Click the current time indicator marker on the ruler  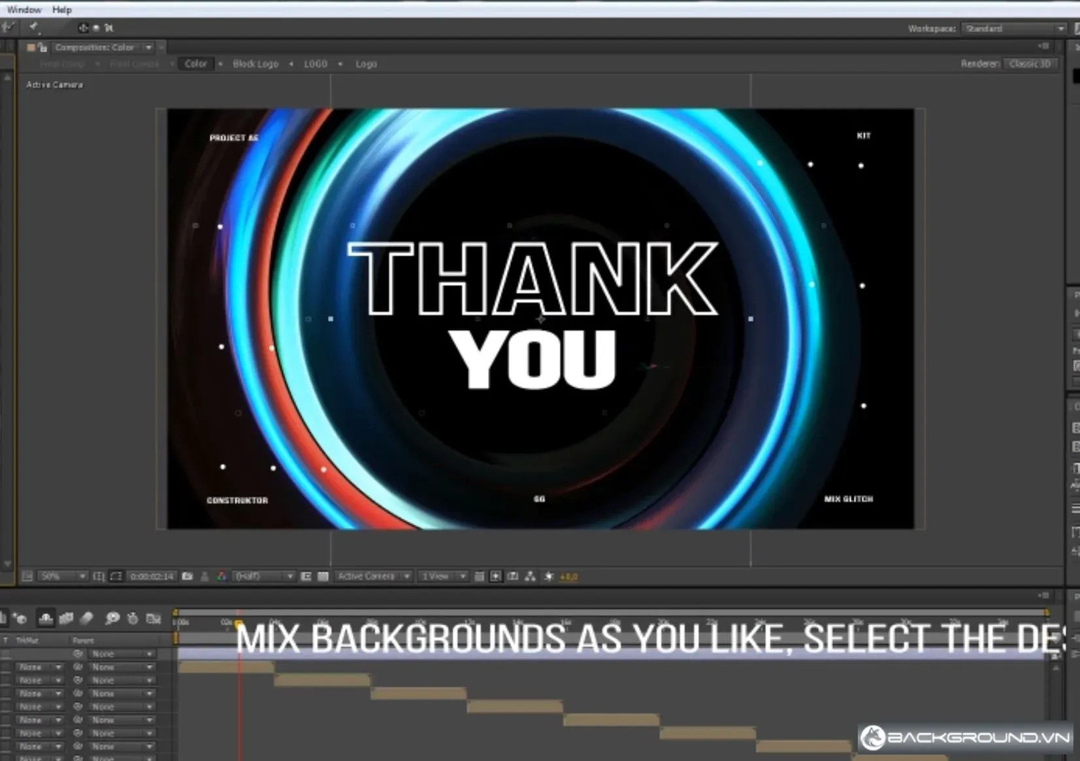239,624
